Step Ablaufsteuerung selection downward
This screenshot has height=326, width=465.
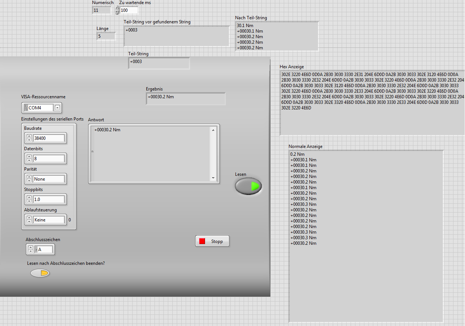pos(29,222)
